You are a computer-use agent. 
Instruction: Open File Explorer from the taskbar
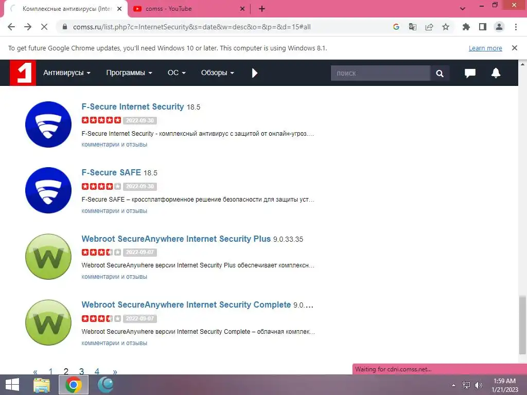tap(42, 385)
